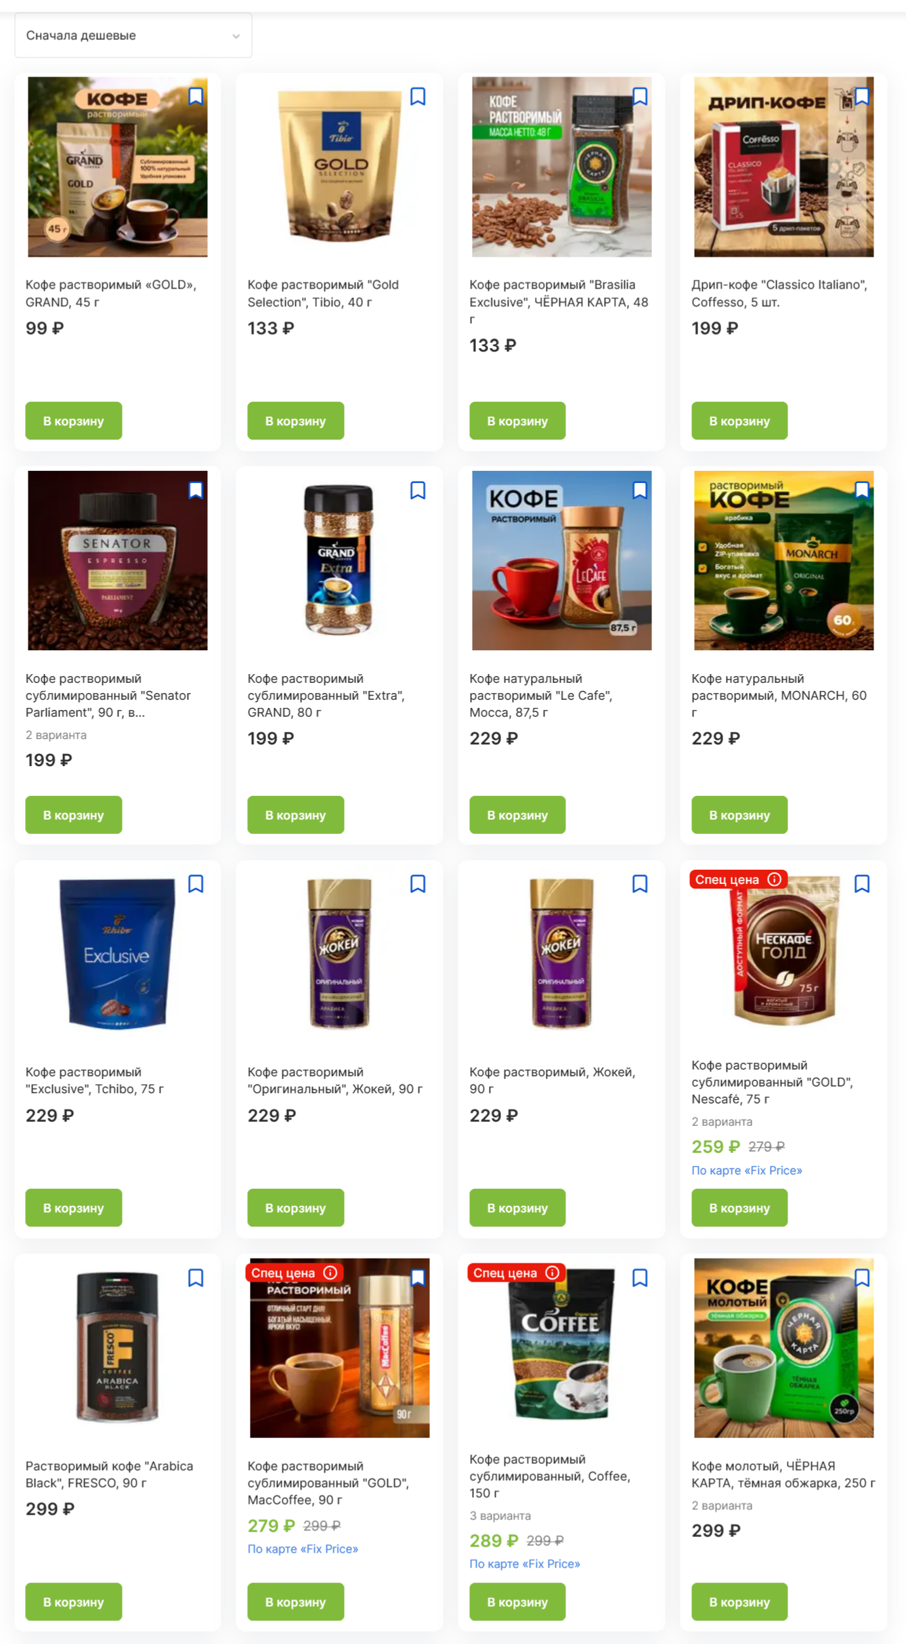Toggle bookmark on MONARCH 60 г coffee
Image resolution: width=906 pixels, height=1644 pixels.
pyautogui.click(x=861, y=490)
